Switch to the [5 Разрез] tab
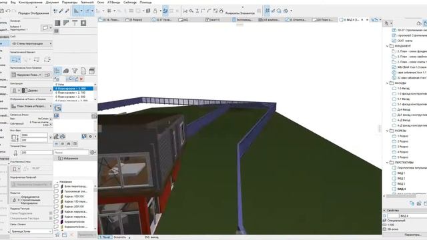427x240 pixels. [x=133, y=19]
